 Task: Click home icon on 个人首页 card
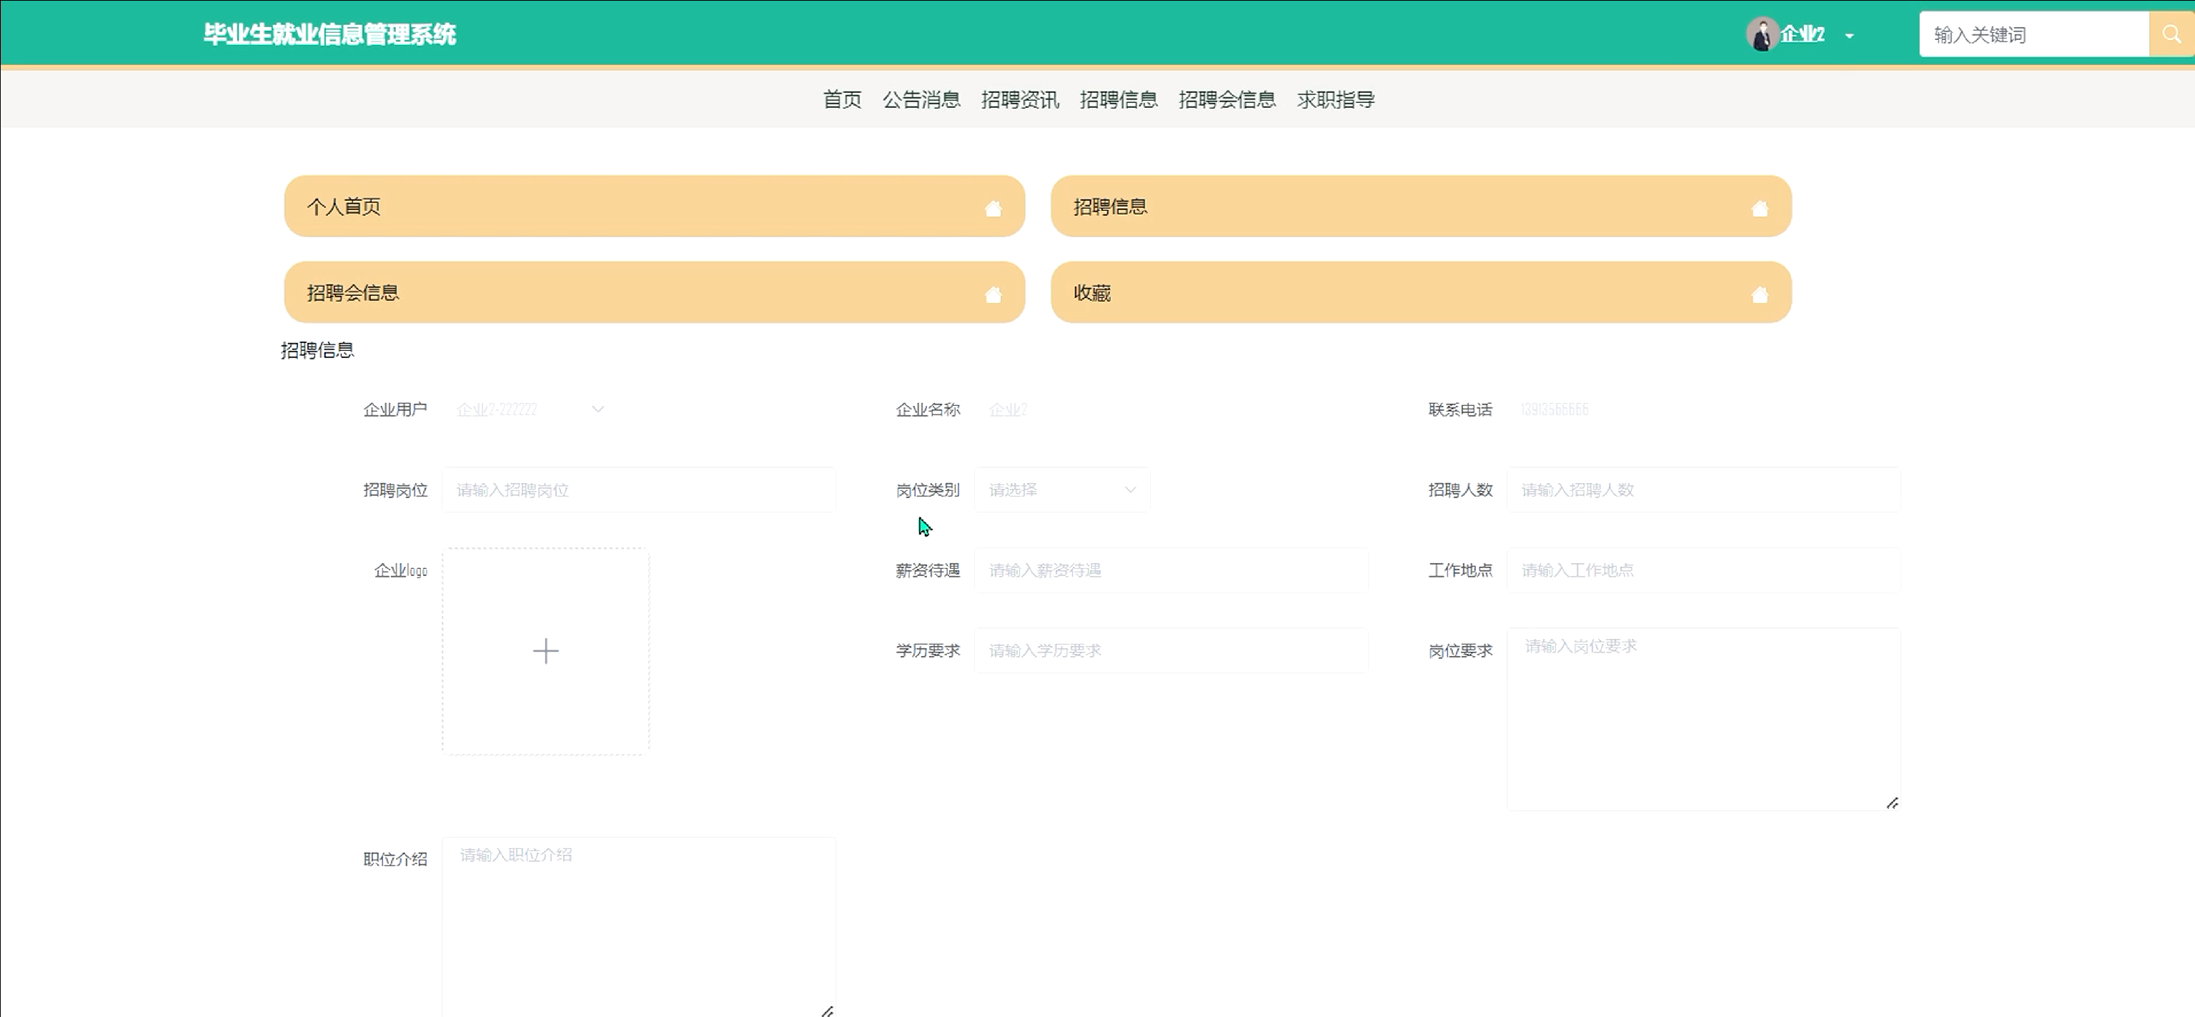tap(993, 209)
